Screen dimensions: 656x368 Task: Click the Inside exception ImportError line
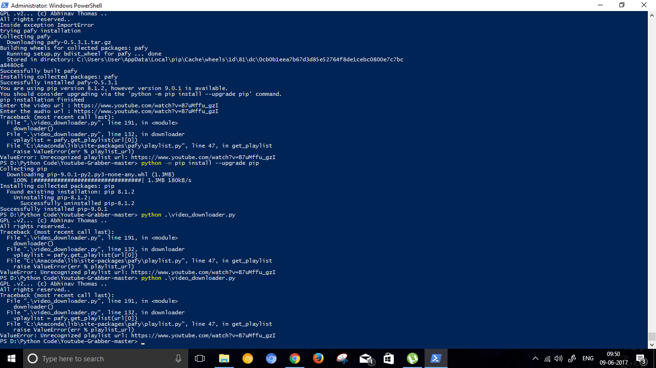(47, 25)
